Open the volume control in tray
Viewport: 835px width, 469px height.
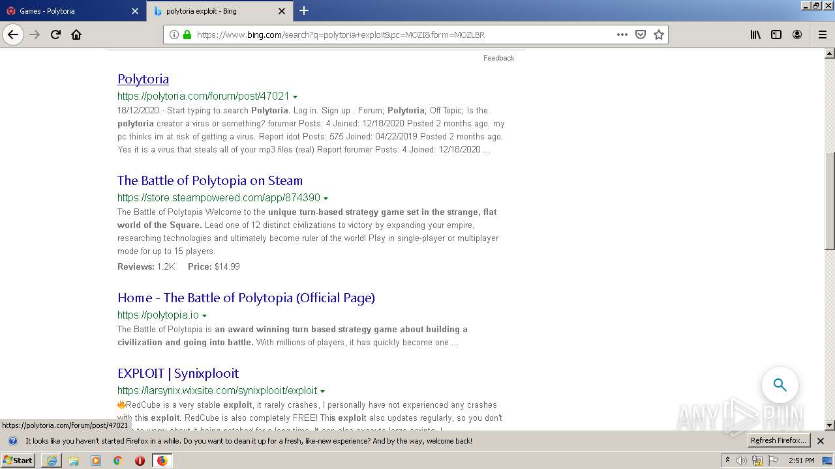(x=742, y=461)
